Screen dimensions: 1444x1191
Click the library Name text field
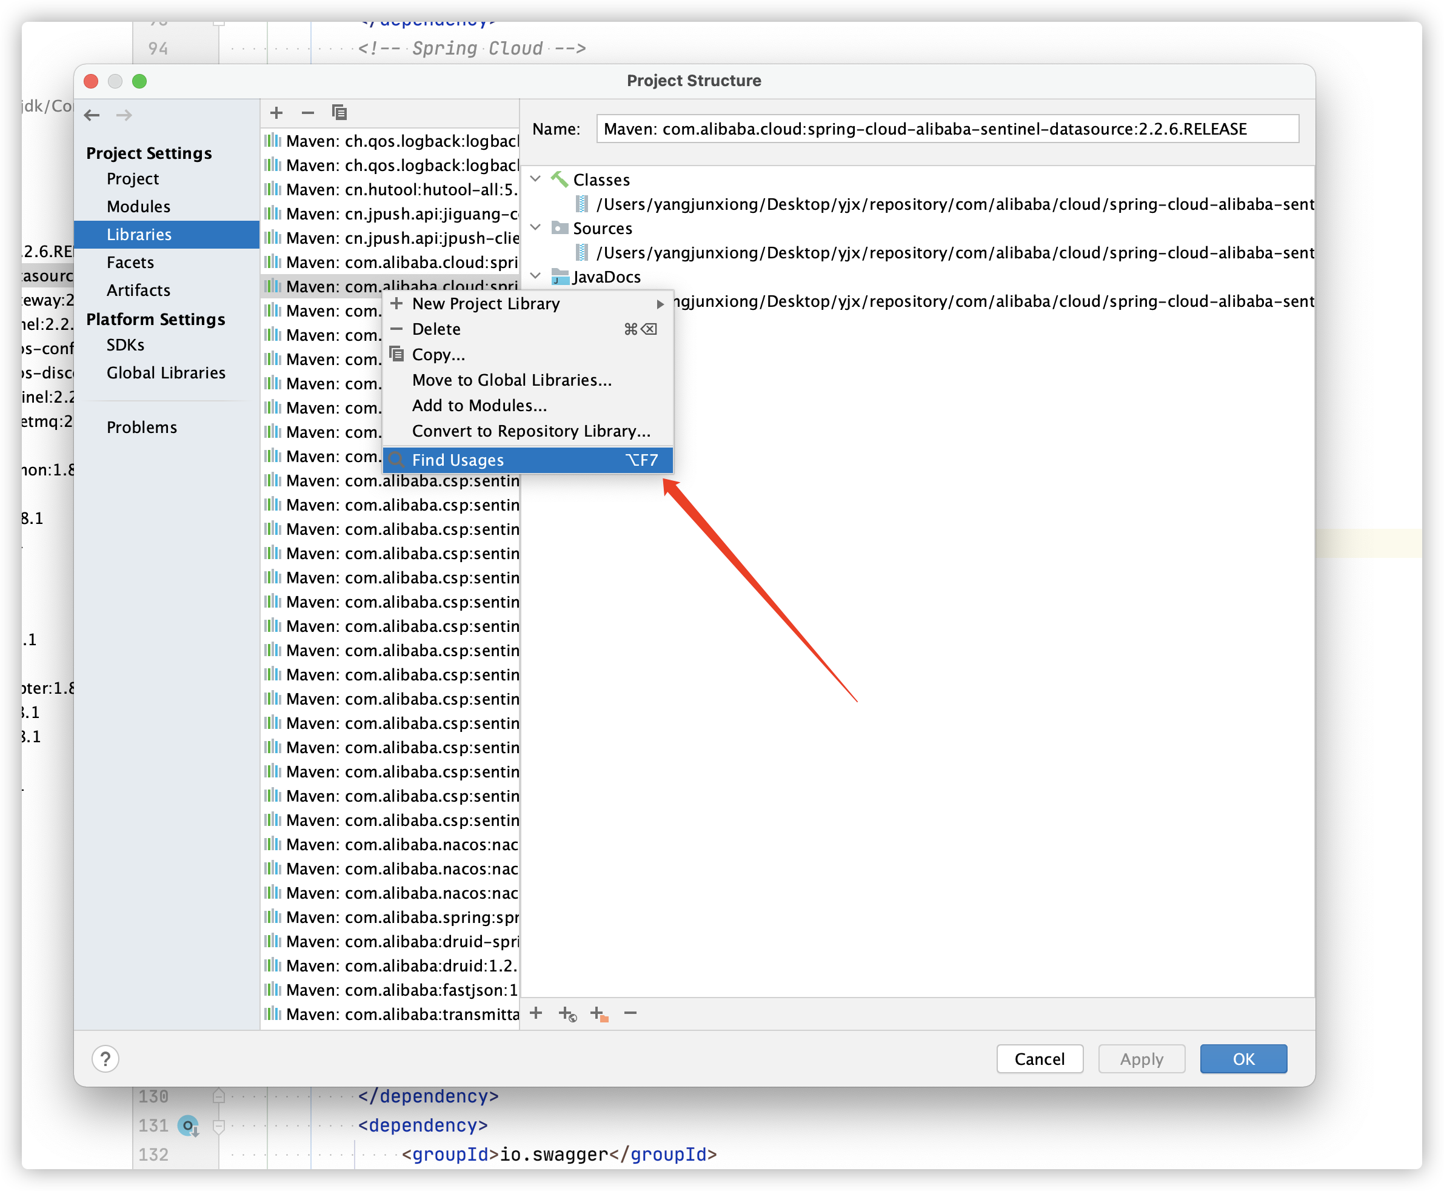pyautogui.click(x=946, y=129)
